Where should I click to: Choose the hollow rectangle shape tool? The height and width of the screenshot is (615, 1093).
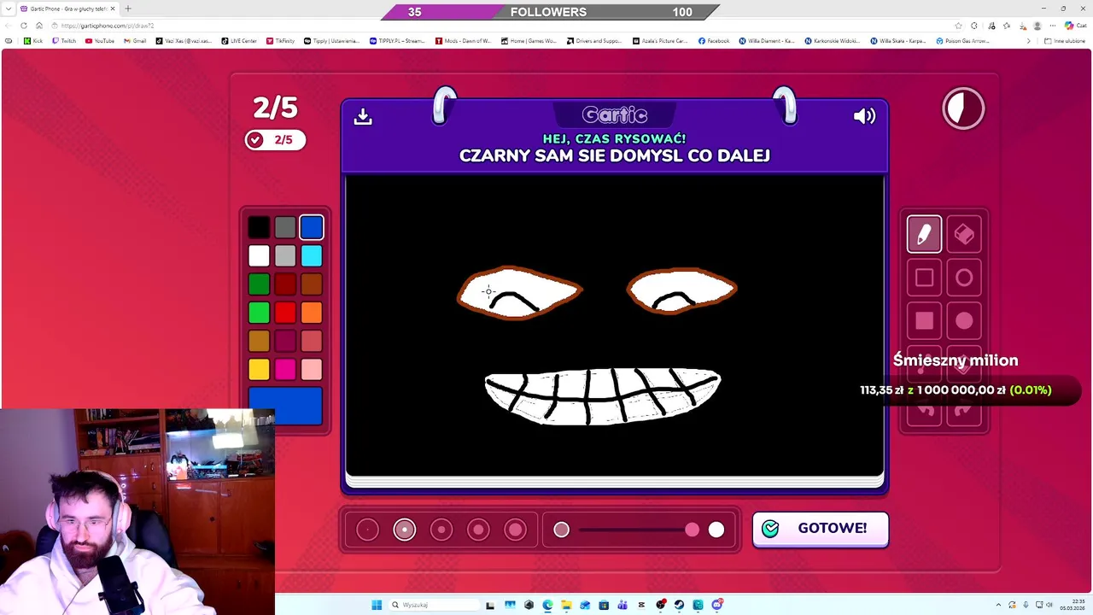click(x=924, y=278)
